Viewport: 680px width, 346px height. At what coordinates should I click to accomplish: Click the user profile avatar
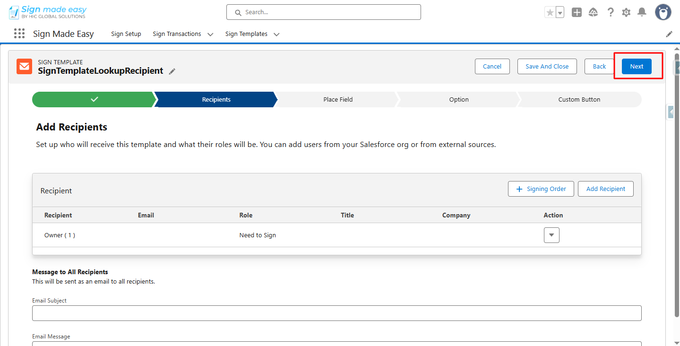click(663, 12)
